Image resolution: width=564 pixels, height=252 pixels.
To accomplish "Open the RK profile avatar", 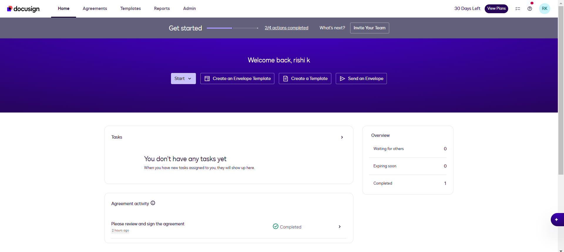I will point(544,8).
